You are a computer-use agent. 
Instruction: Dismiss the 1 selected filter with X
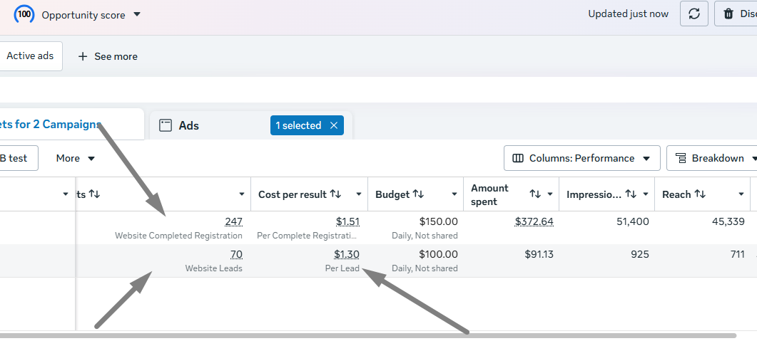[x=334, y=125]
